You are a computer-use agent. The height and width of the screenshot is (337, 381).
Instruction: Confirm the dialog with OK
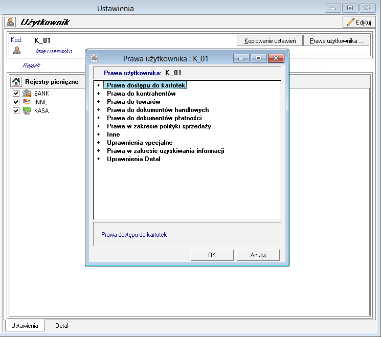tap(212, 255)
